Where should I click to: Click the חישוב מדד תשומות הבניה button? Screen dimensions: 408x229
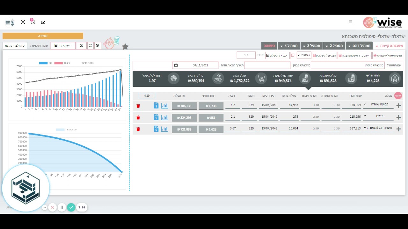(354, 55)
